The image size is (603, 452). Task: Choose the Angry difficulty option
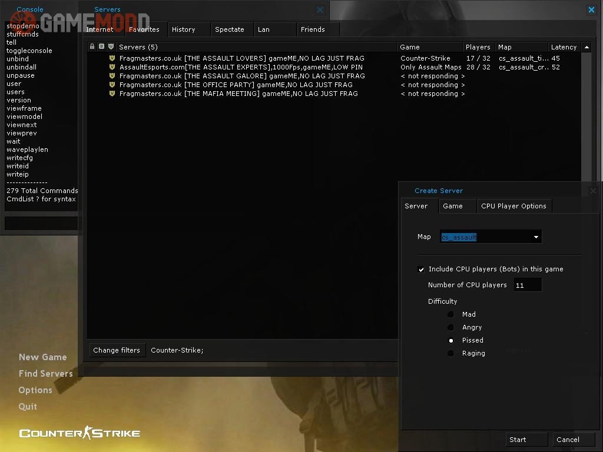451,328
